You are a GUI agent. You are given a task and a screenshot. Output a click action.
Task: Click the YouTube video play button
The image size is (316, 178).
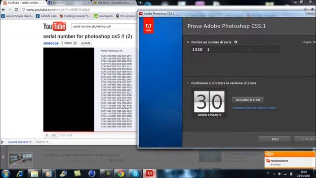tap(47, 135)
